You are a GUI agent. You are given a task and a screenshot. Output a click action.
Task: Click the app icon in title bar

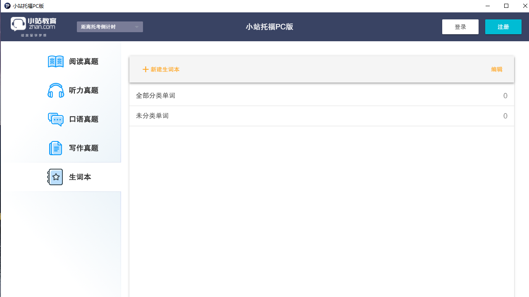[x=6, y=6]
